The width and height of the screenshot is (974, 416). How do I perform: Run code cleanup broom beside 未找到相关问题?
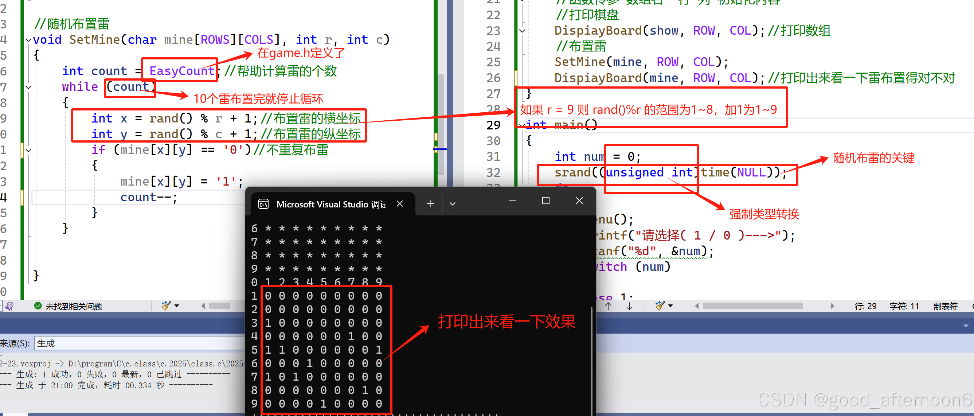[x=166, y=306]
